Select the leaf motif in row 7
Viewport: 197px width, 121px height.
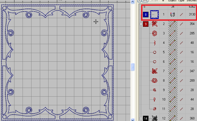(x=155, y=71)
